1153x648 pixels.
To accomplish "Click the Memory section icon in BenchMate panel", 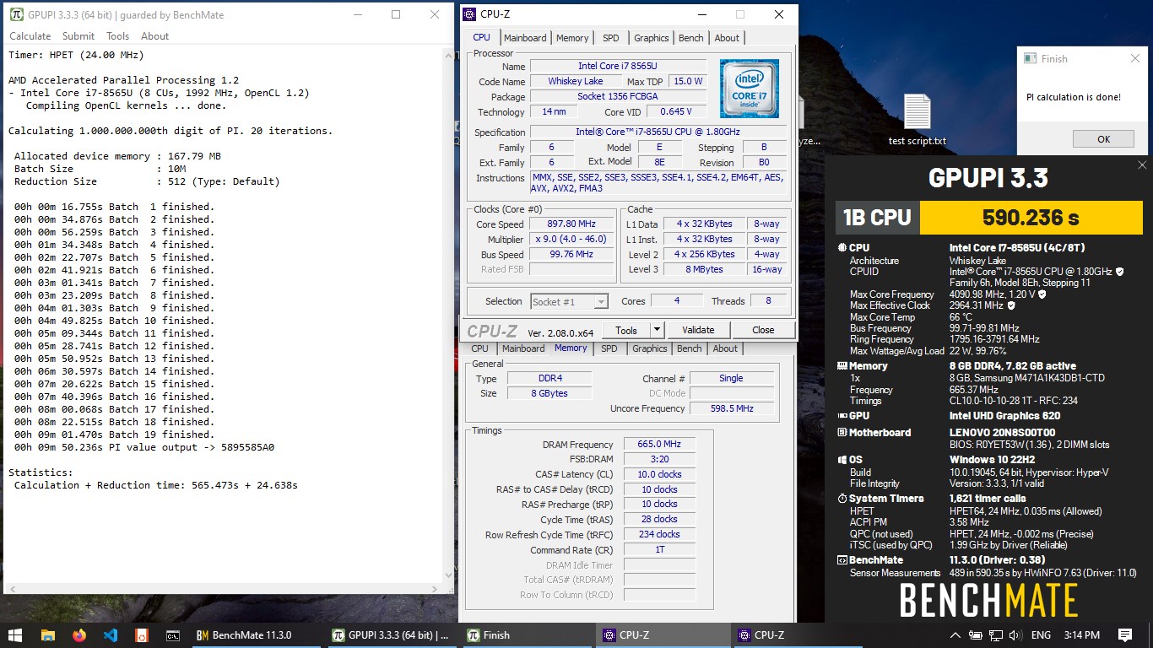I will pyautogui.click(x=842, y=366).
